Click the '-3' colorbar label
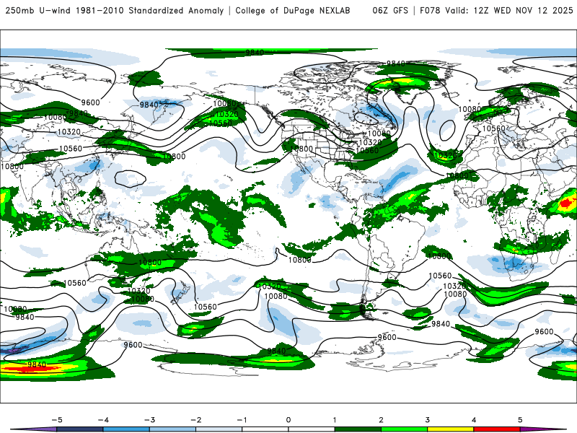This screenshot has width=577, height=433. point(149,420)
